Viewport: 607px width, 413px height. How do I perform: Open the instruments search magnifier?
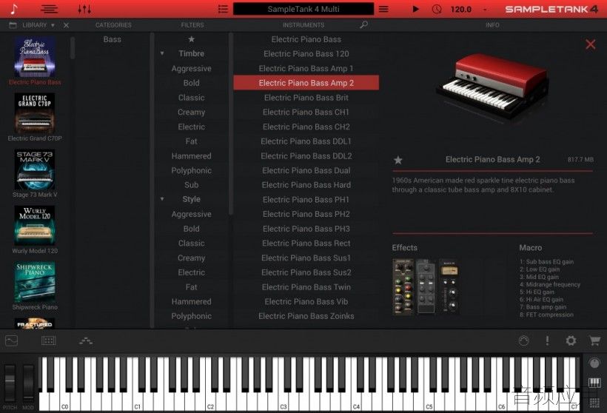pyautogui.click(x=363, y=24)
